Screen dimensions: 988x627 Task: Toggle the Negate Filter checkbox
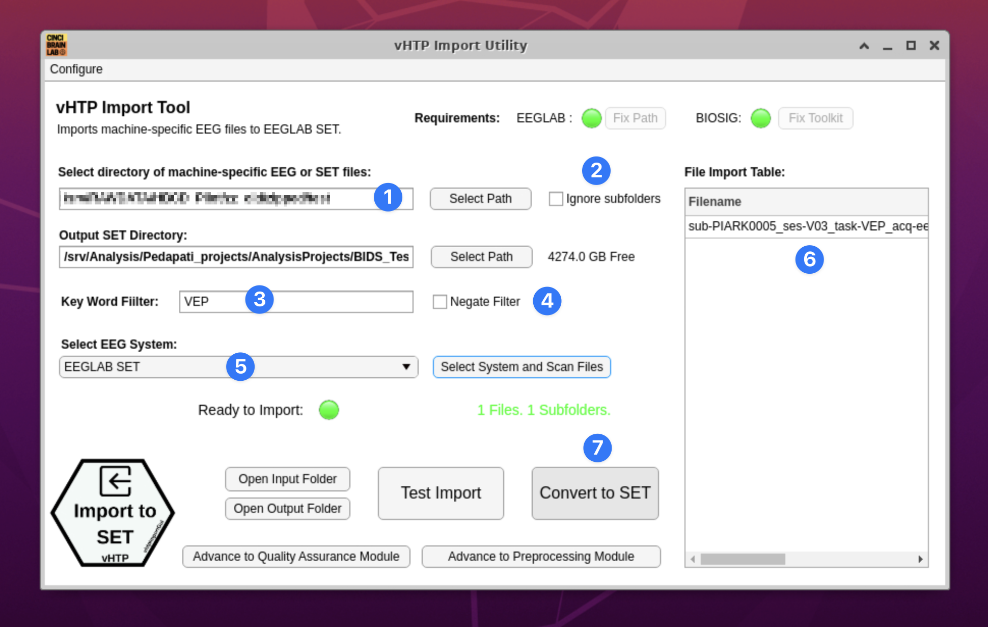440,302
